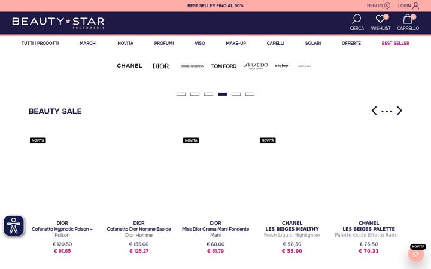This screenshot has height=269, width=431.
Task: Click the Shiseido brand logo
Action: pos(256,66)
